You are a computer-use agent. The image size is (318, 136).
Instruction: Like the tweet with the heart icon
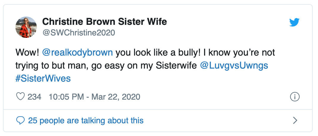click(20, 97)
